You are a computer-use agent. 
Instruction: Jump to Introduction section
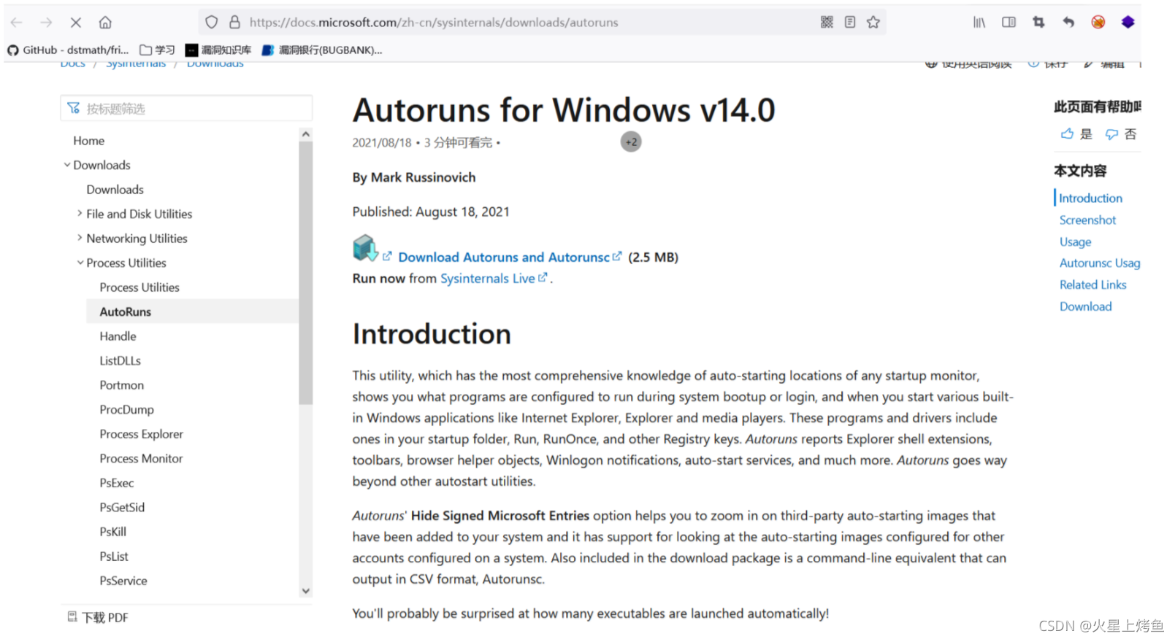[1090, 198]
